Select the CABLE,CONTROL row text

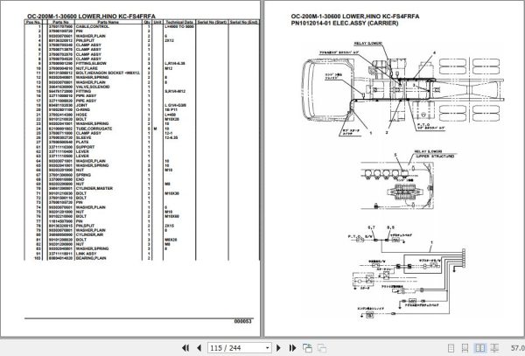click(x=93, y=26)
